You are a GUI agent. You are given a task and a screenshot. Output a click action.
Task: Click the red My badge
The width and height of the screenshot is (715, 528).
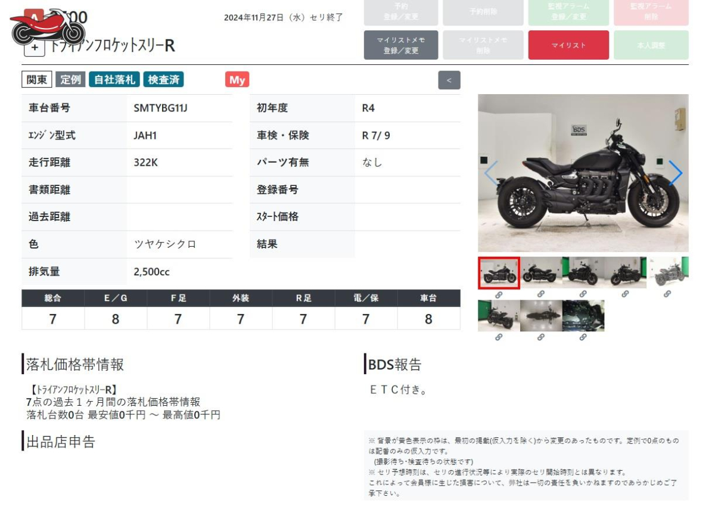point(237,80)
